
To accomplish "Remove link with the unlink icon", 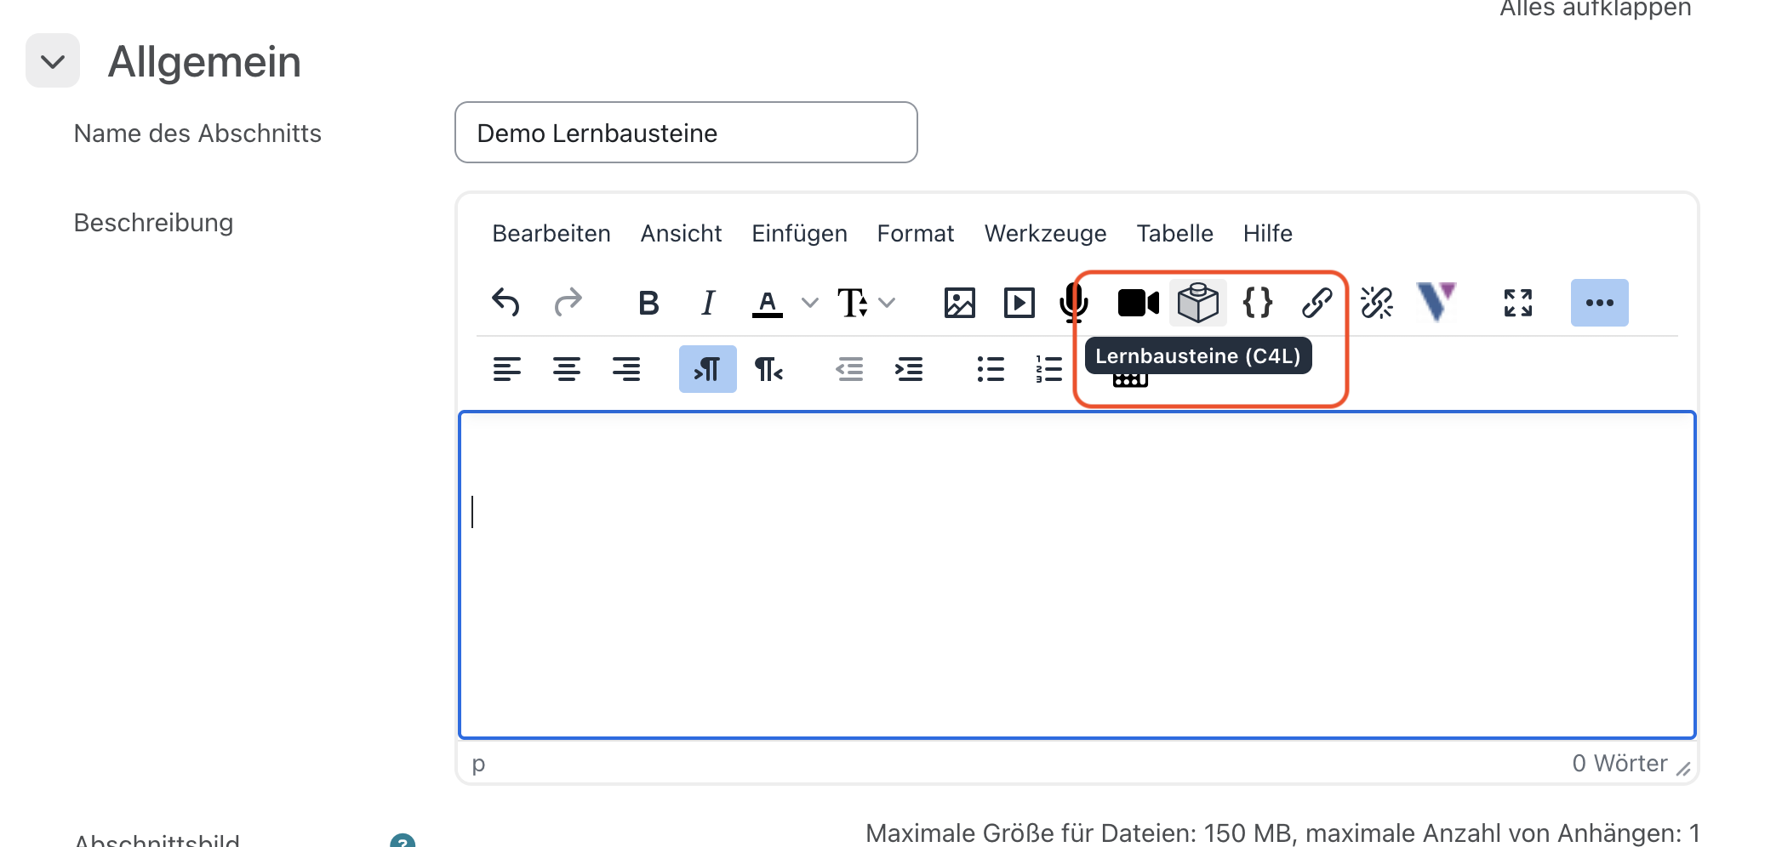I will 1376,303.
